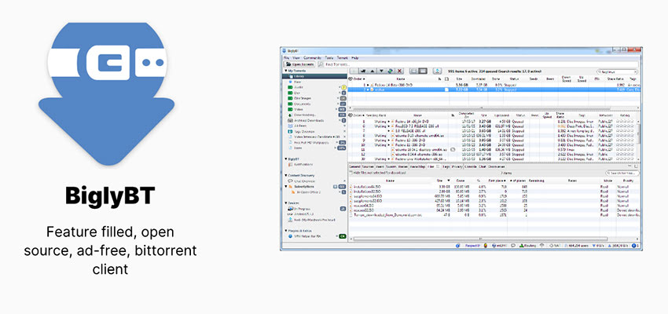The height and width of the screenshot is (314, 668).
Task: Select Library in the sidebar
Action: click(314, 76)
